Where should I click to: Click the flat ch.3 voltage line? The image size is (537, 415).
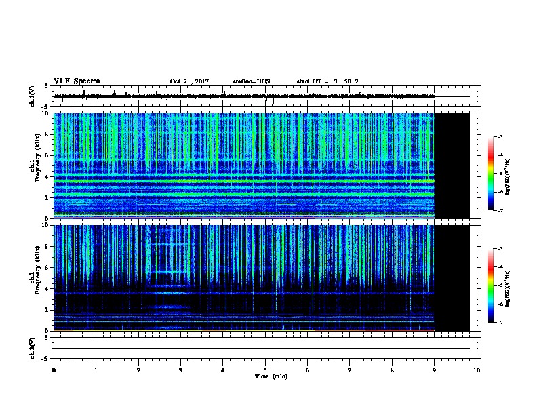[x=262, y=349]
